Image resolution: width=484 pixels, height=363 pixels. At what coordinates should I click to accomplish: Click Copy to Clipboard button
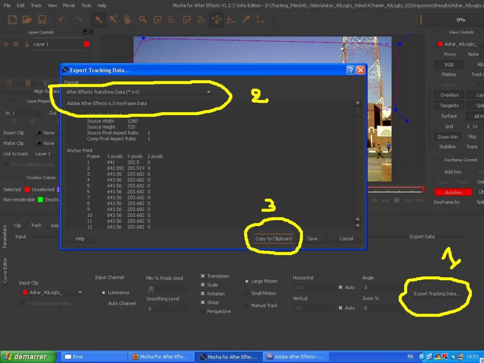273,239
